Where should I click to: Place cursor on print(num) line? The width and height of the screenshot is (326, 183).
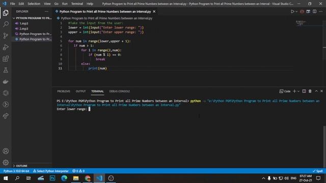click(x=97, y=68)
